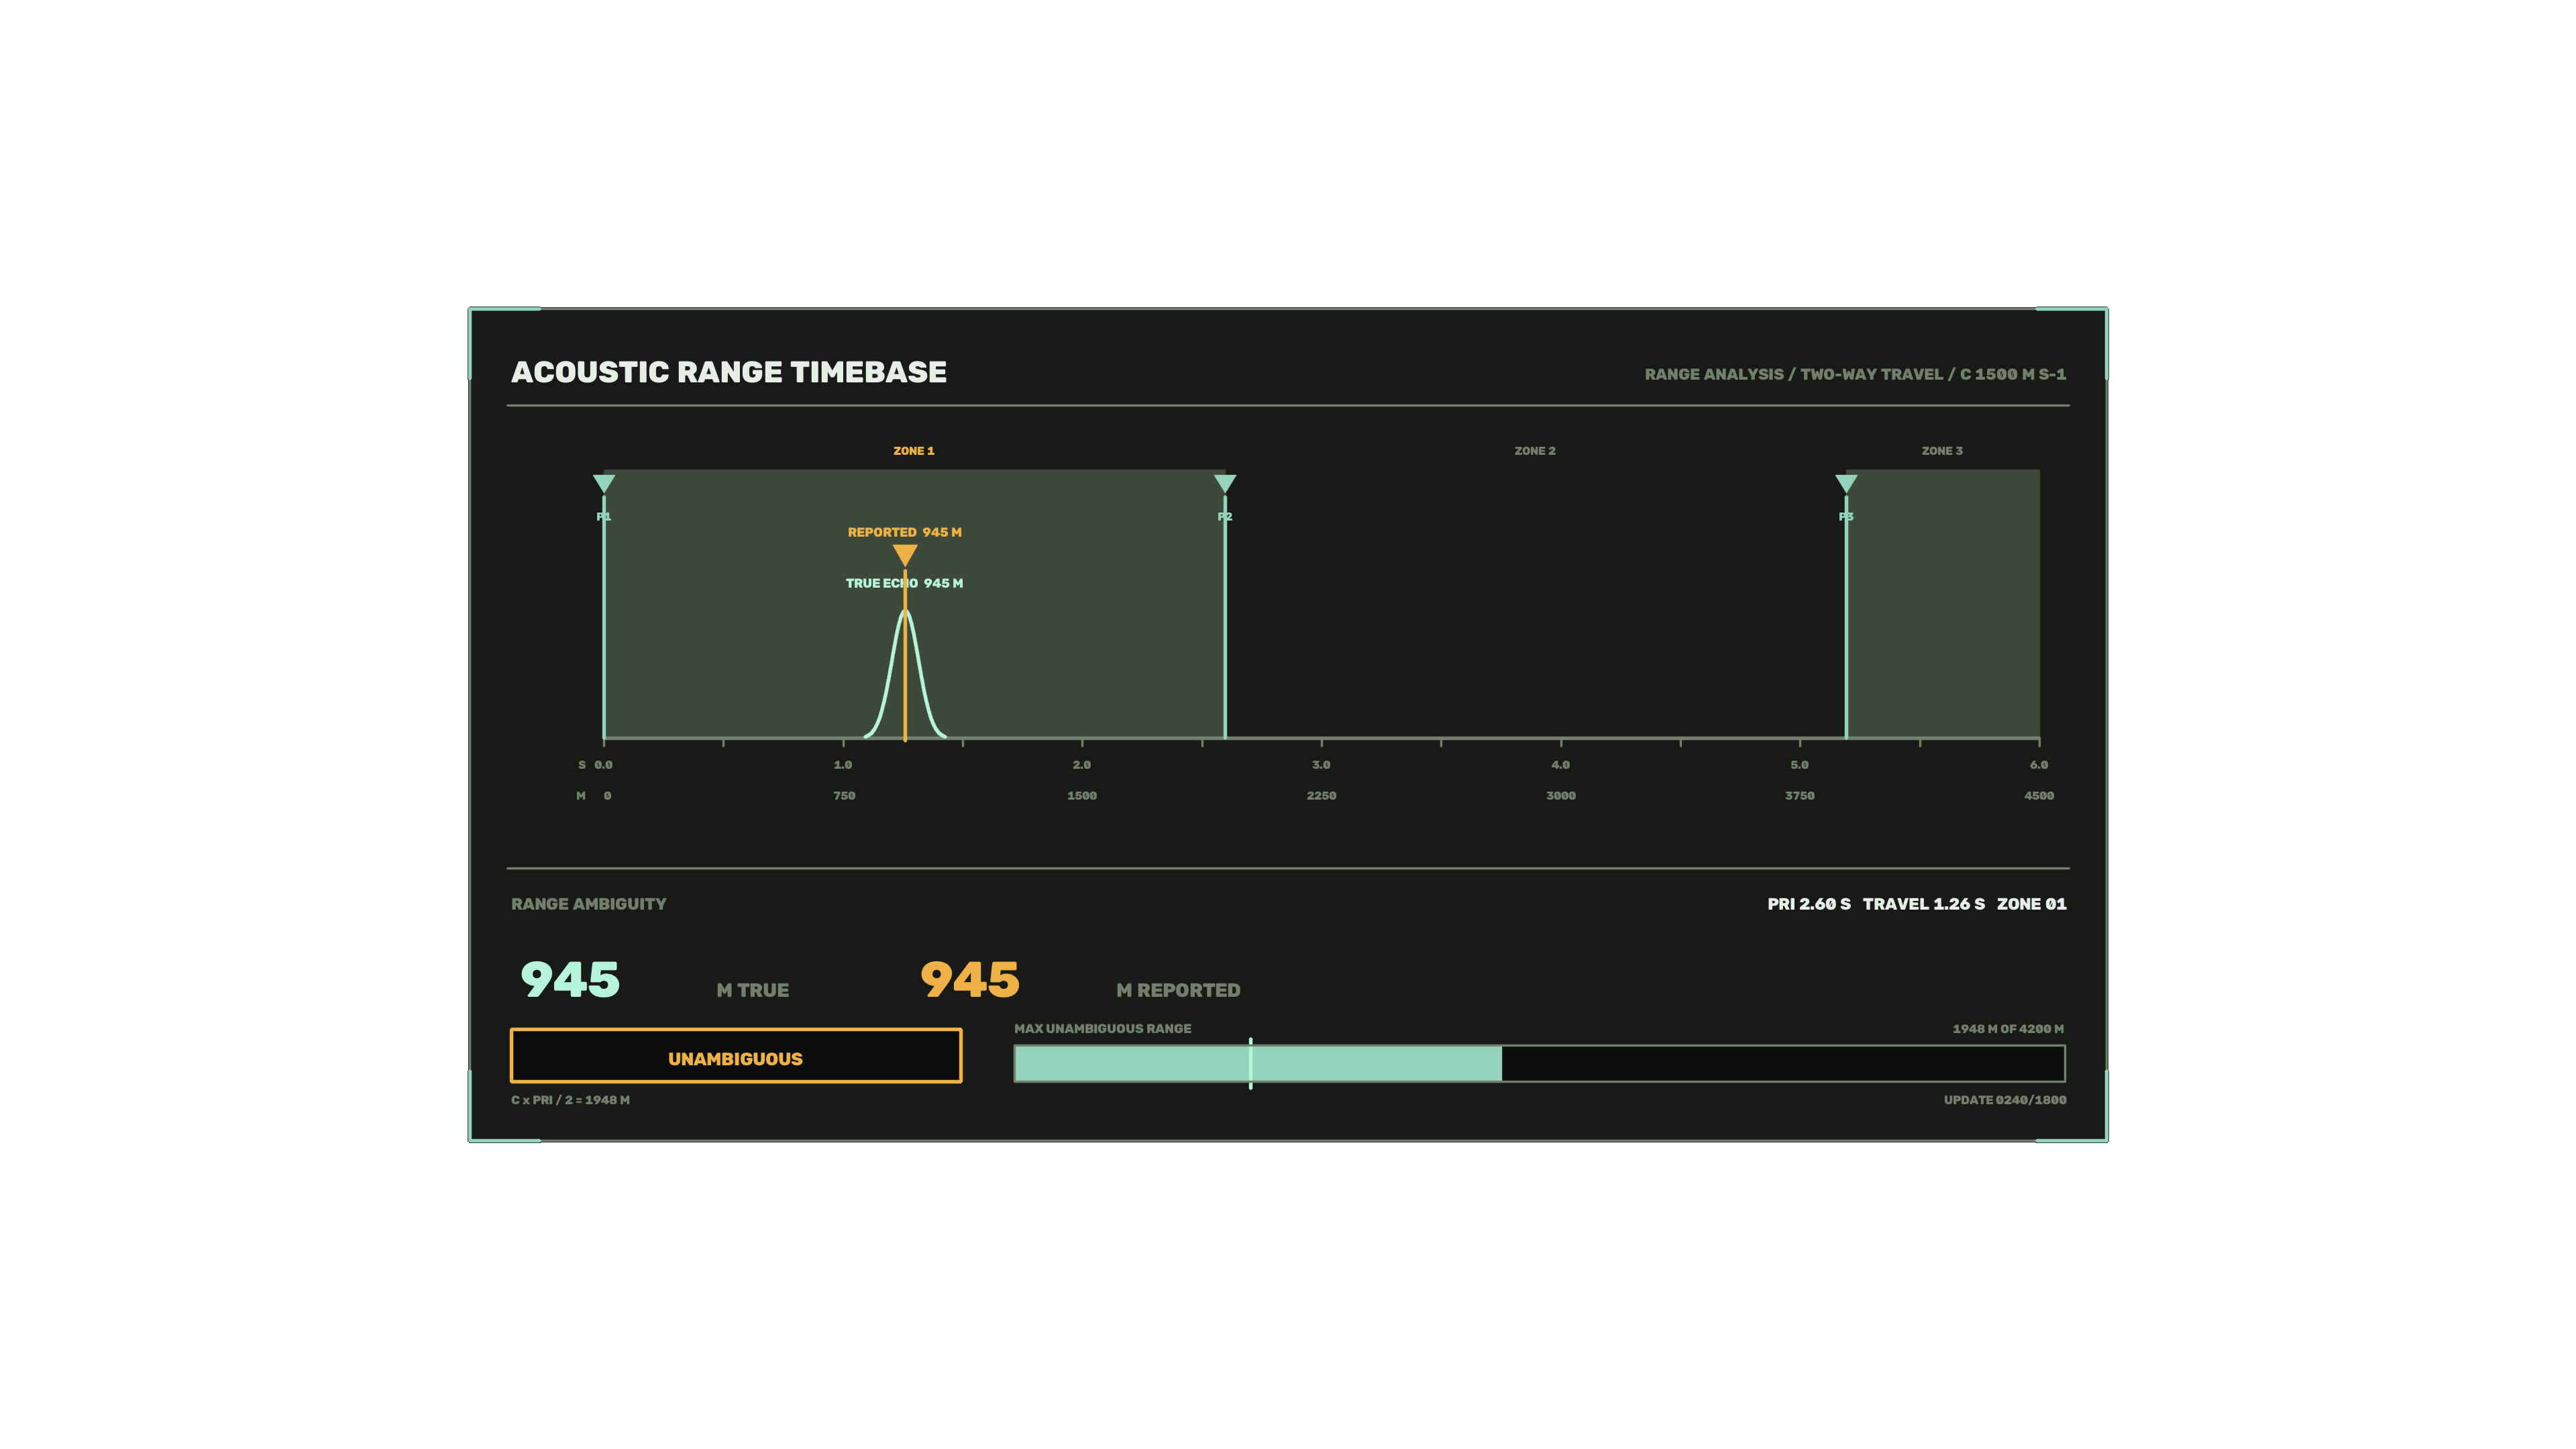Click the 6.0 seconds axis tick label
The height and width of the screenshot is (1449, 2576).
tap(2039, 765)
